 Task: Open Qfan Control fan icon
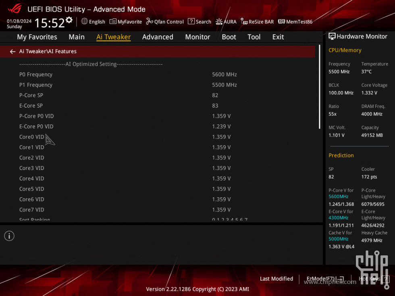point(150,22)
